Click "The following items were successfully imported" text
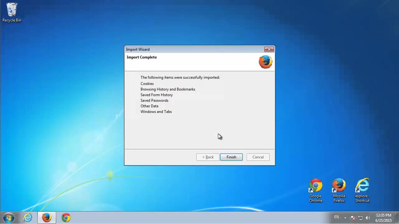399x224 pixels. [180, 77]
